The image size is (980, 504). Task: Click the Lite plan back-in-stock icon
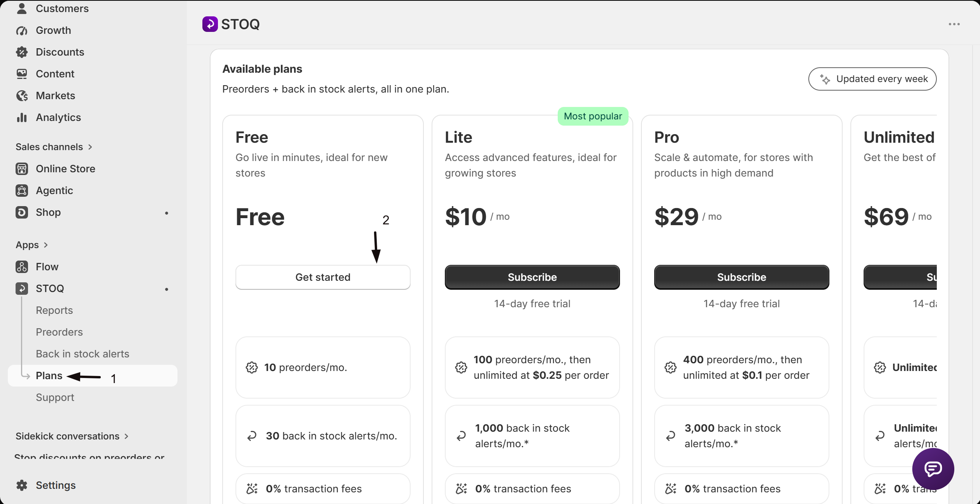pyautogui.click(x=461, y=436)
